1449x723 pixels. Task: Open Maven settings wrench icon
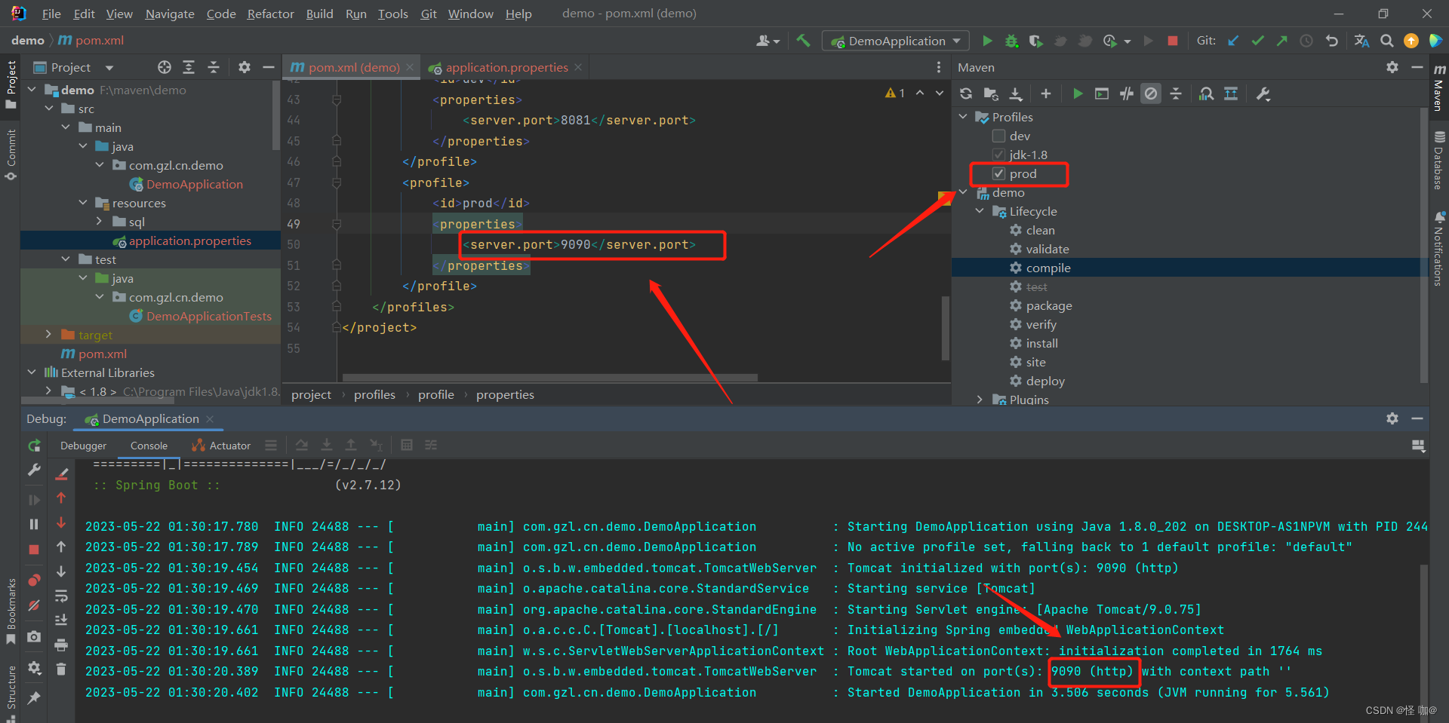click(x=1263, y=93)
